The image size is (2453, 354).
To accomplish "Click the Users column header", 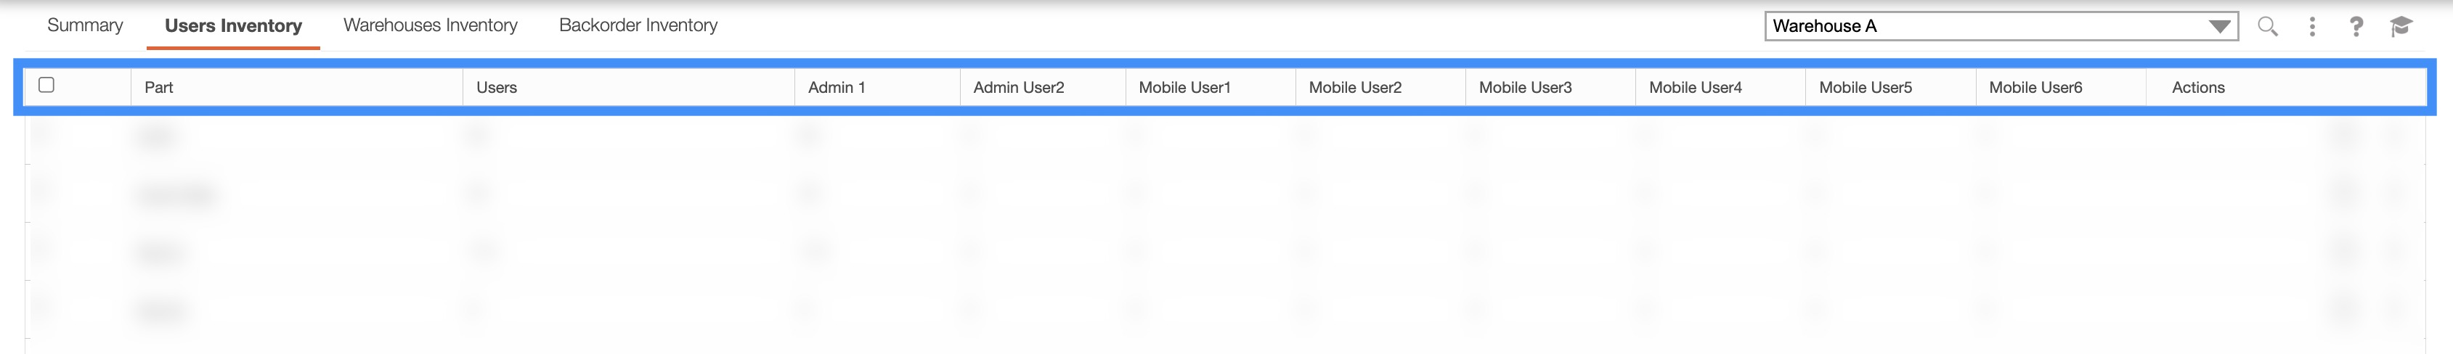I will [497, 88].
